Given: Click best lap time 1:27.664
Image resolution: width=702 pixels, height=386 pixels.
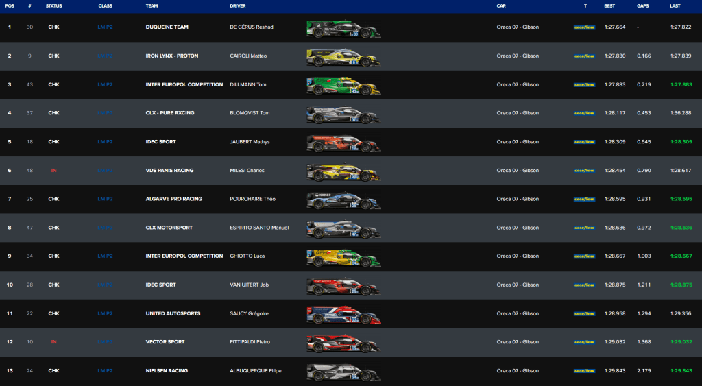Looking at the screenshot, I should [x=615, y=27].
